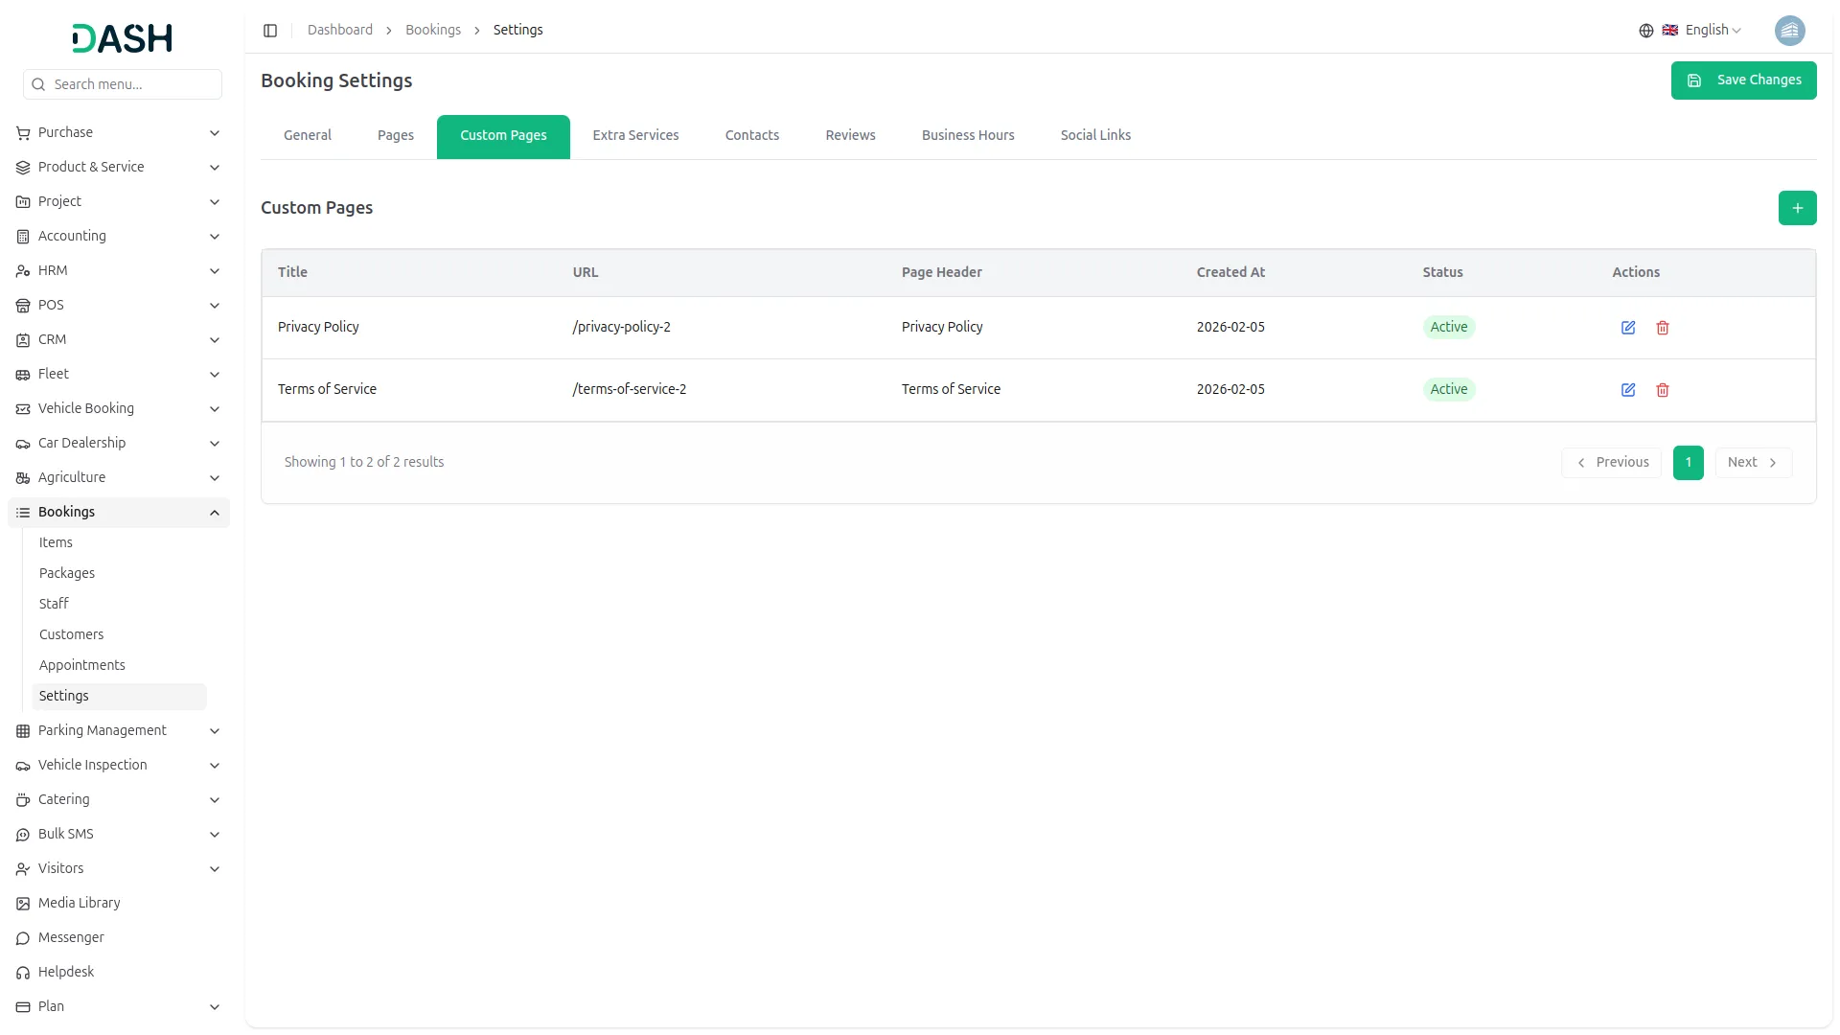Focus the Search menu input field

132,84
